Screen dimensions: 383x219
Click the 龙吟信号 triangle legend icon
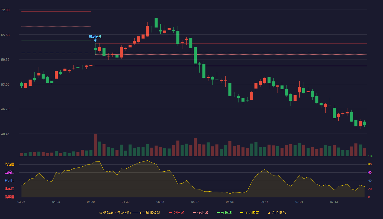click(x=269, y=213)
